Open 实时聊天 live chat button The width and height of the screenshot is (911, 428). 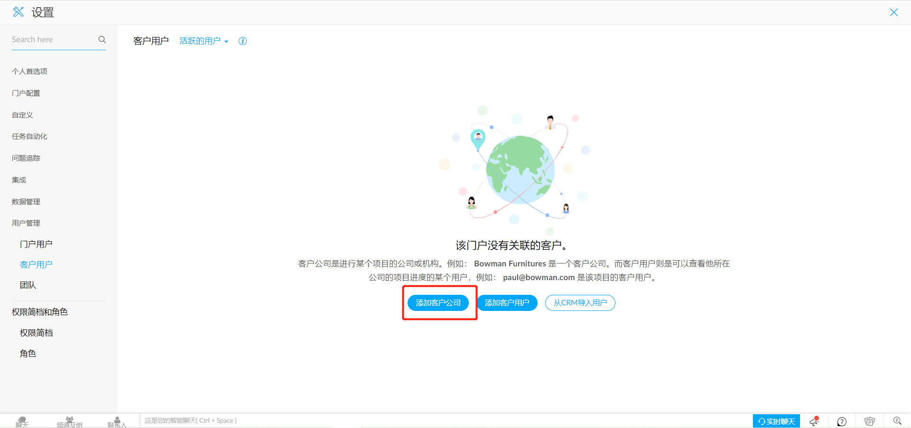pos(776,421)
